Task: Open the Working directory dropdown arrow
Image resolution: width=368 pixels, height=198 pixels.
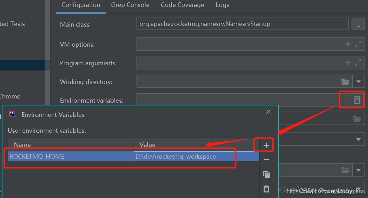Action: 358,82
